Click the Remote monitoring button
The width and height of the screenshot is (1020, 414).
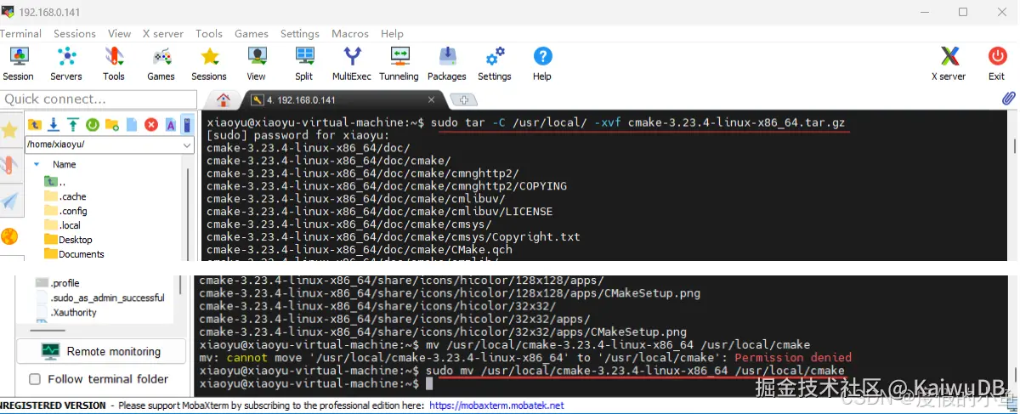point(101,351)
